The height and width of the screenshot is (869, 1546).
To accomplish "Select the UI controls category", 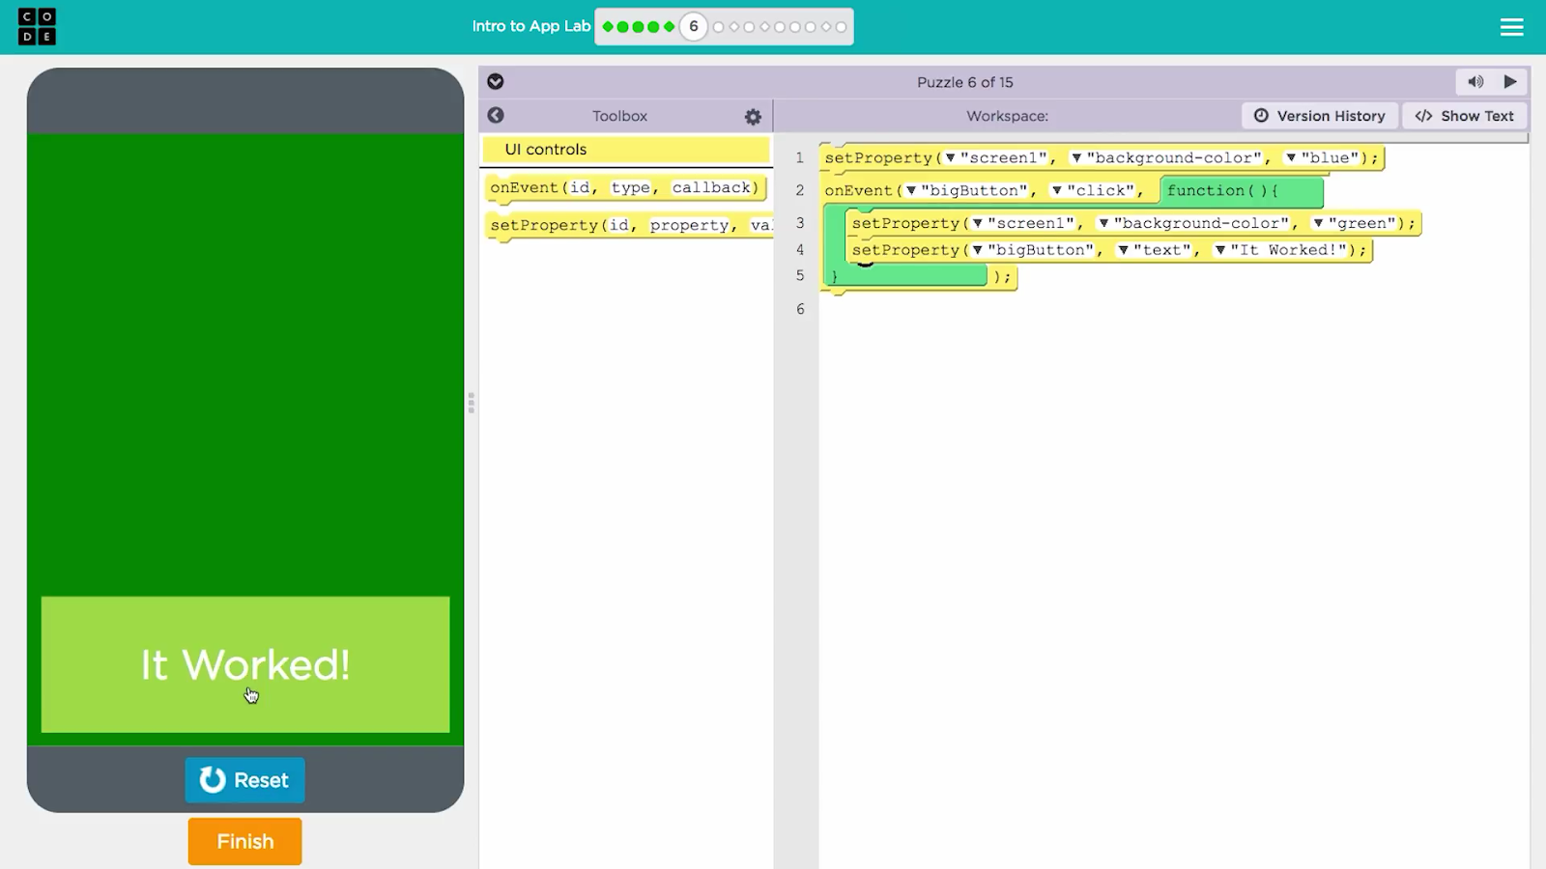I will pyautogui.click(x=626, y=150).
